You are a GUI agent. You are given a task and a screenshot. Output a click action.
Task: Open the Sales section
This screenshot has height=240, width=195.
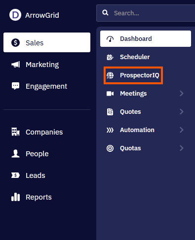tap(47, 42)
